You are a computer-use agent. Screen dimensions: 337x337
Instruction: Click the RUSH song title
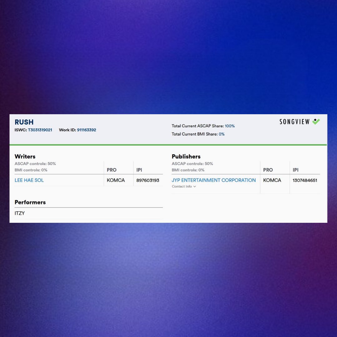24,122
